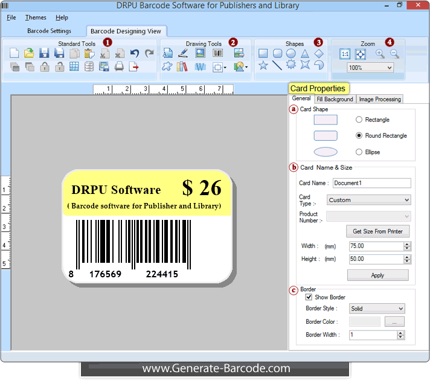Print the label using printer icon
430x380 pixels.
(119, 66)
